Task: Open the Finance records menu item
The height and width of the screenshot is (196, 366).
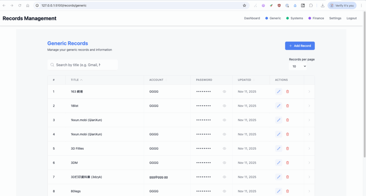Action: pos(318,18)
